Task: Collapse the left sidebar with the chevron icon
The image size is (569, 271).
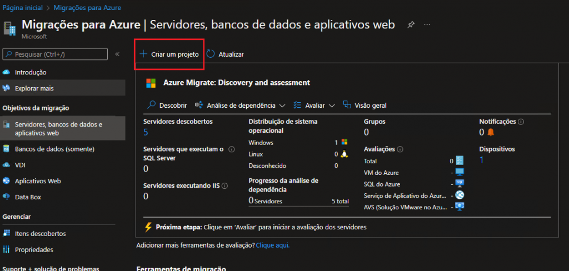Action: 117,54
